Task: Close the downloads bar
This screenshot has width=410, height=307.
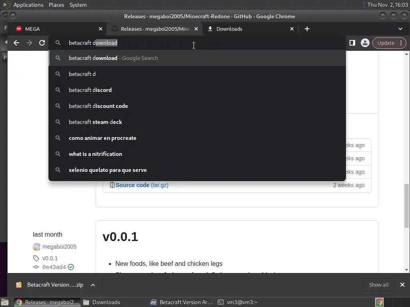Action: [x=402, y=285]
